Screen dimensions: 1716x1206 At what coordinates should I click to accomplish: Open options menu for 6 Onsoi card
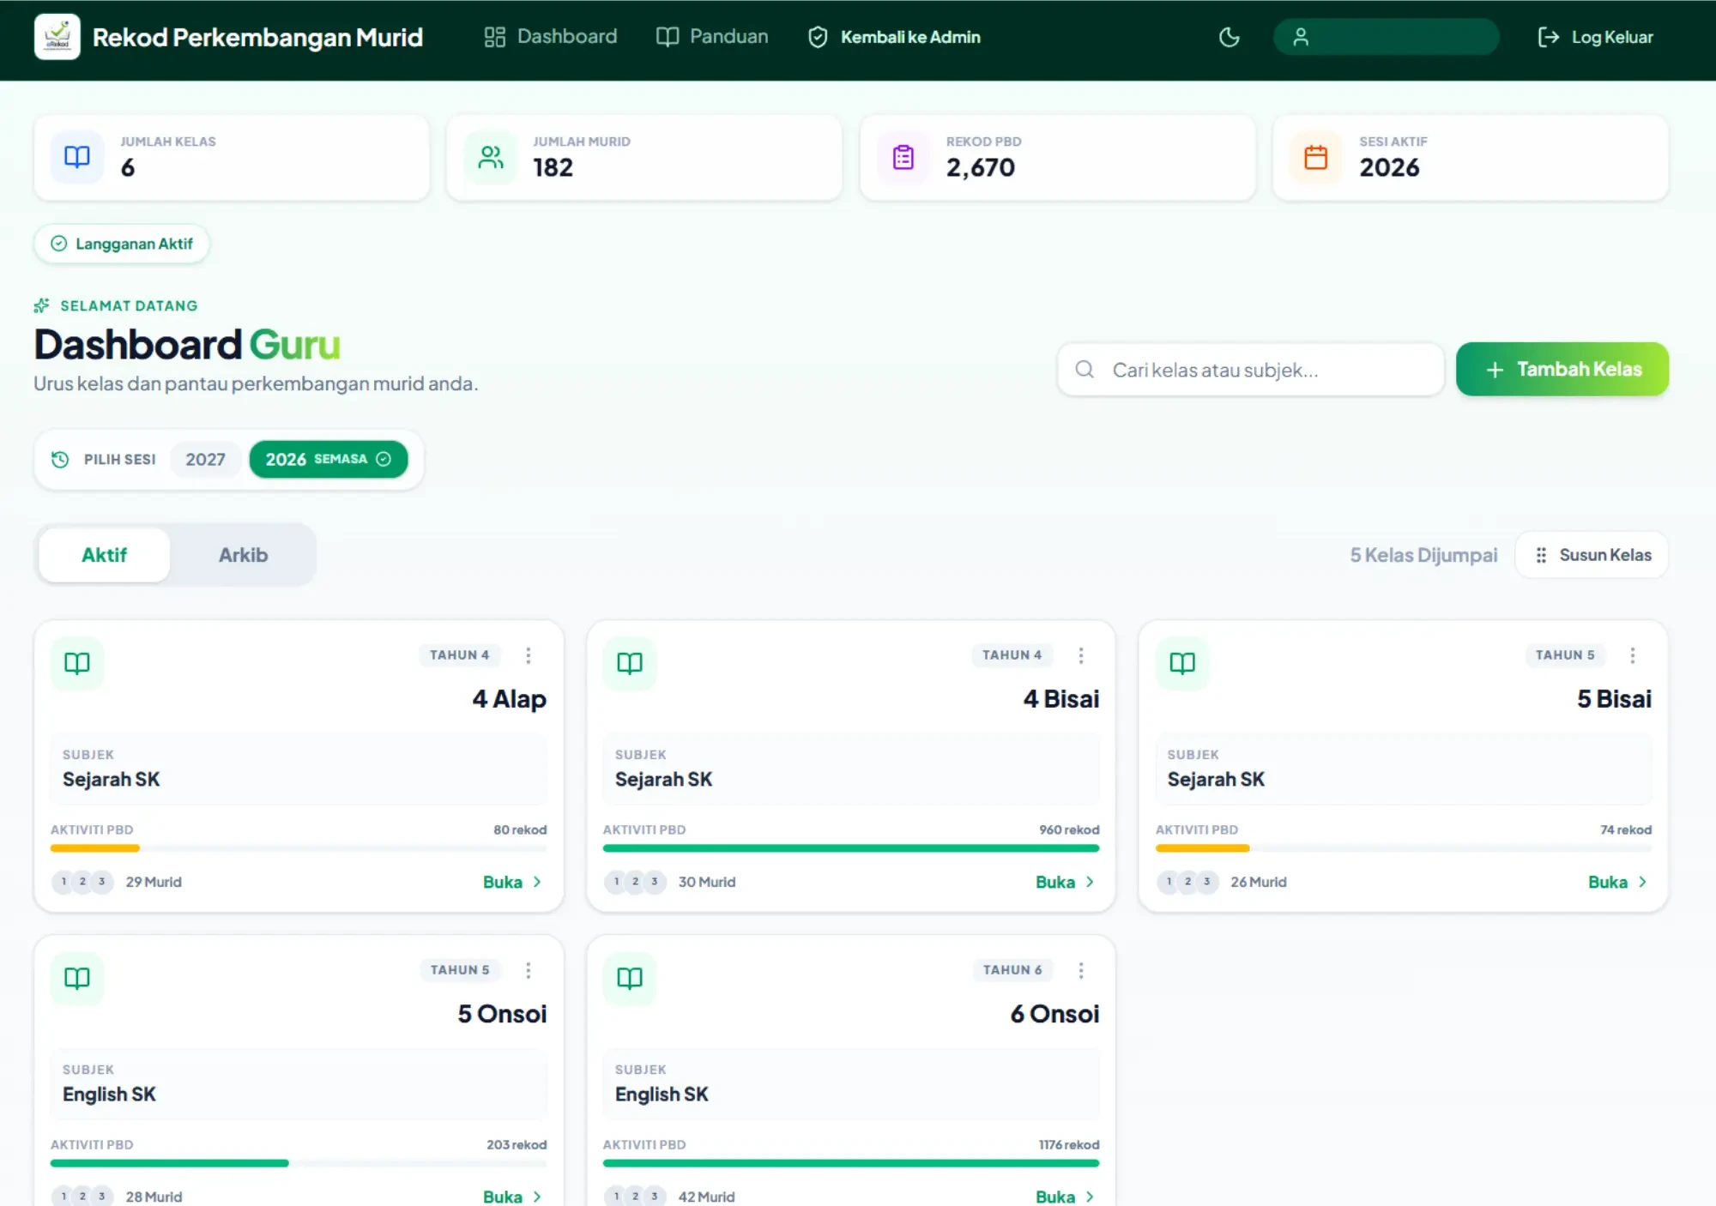click(x=1081, y=970)
